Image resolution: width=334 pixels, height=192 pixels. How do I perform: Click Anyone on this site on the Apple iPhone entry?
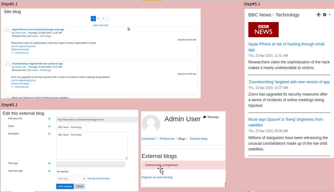[187, 40]
